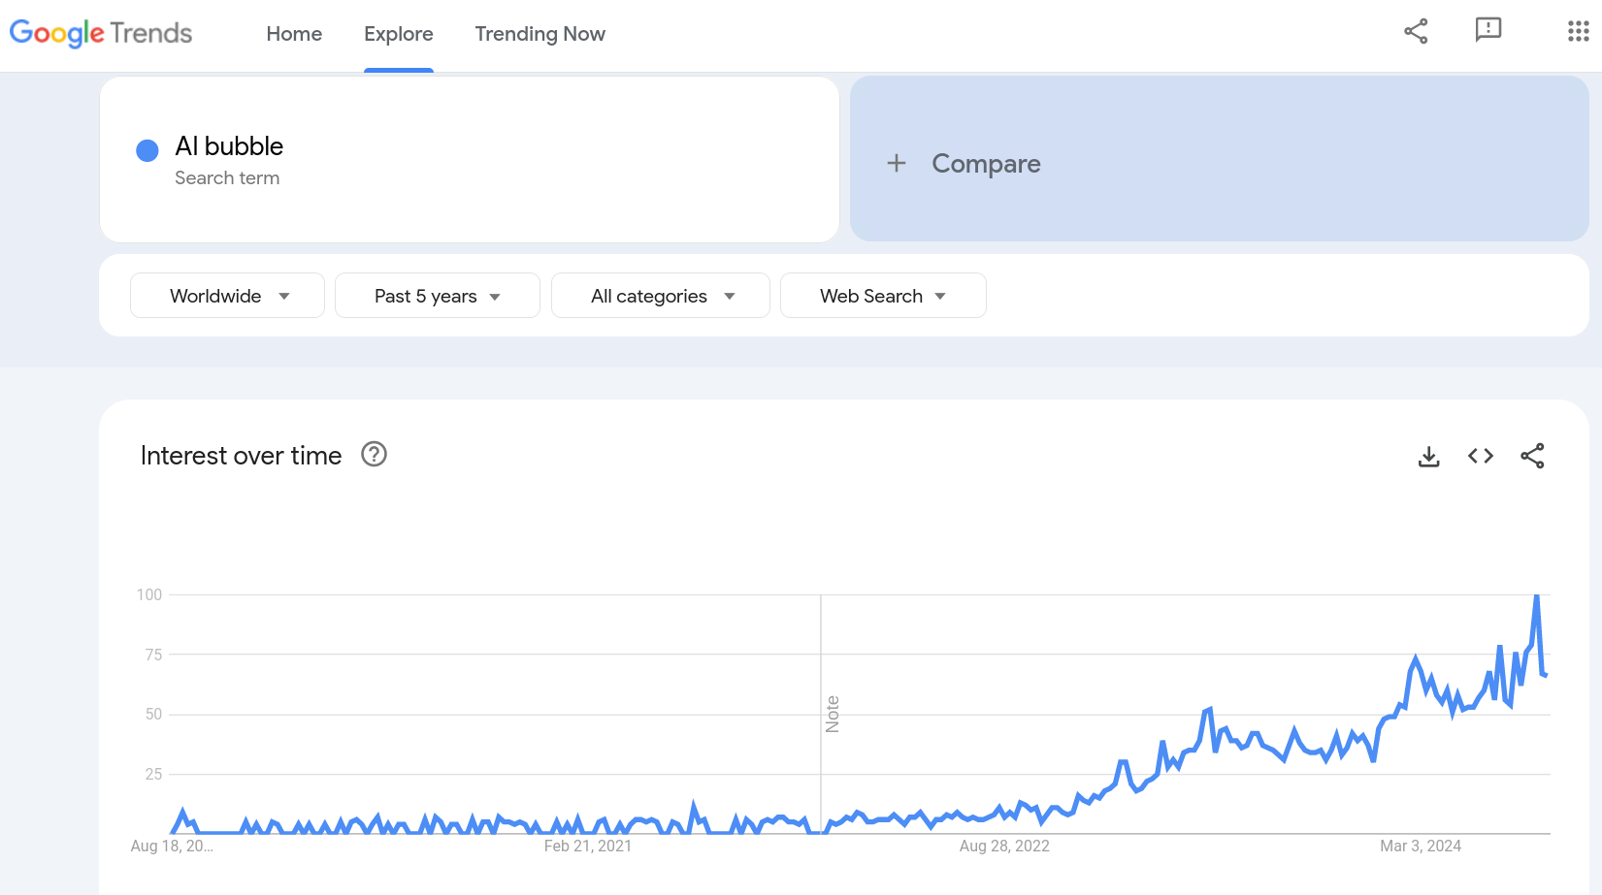Go to the Home tab
The height and width of the screenshot is (895, 1602).
[294, 34]
